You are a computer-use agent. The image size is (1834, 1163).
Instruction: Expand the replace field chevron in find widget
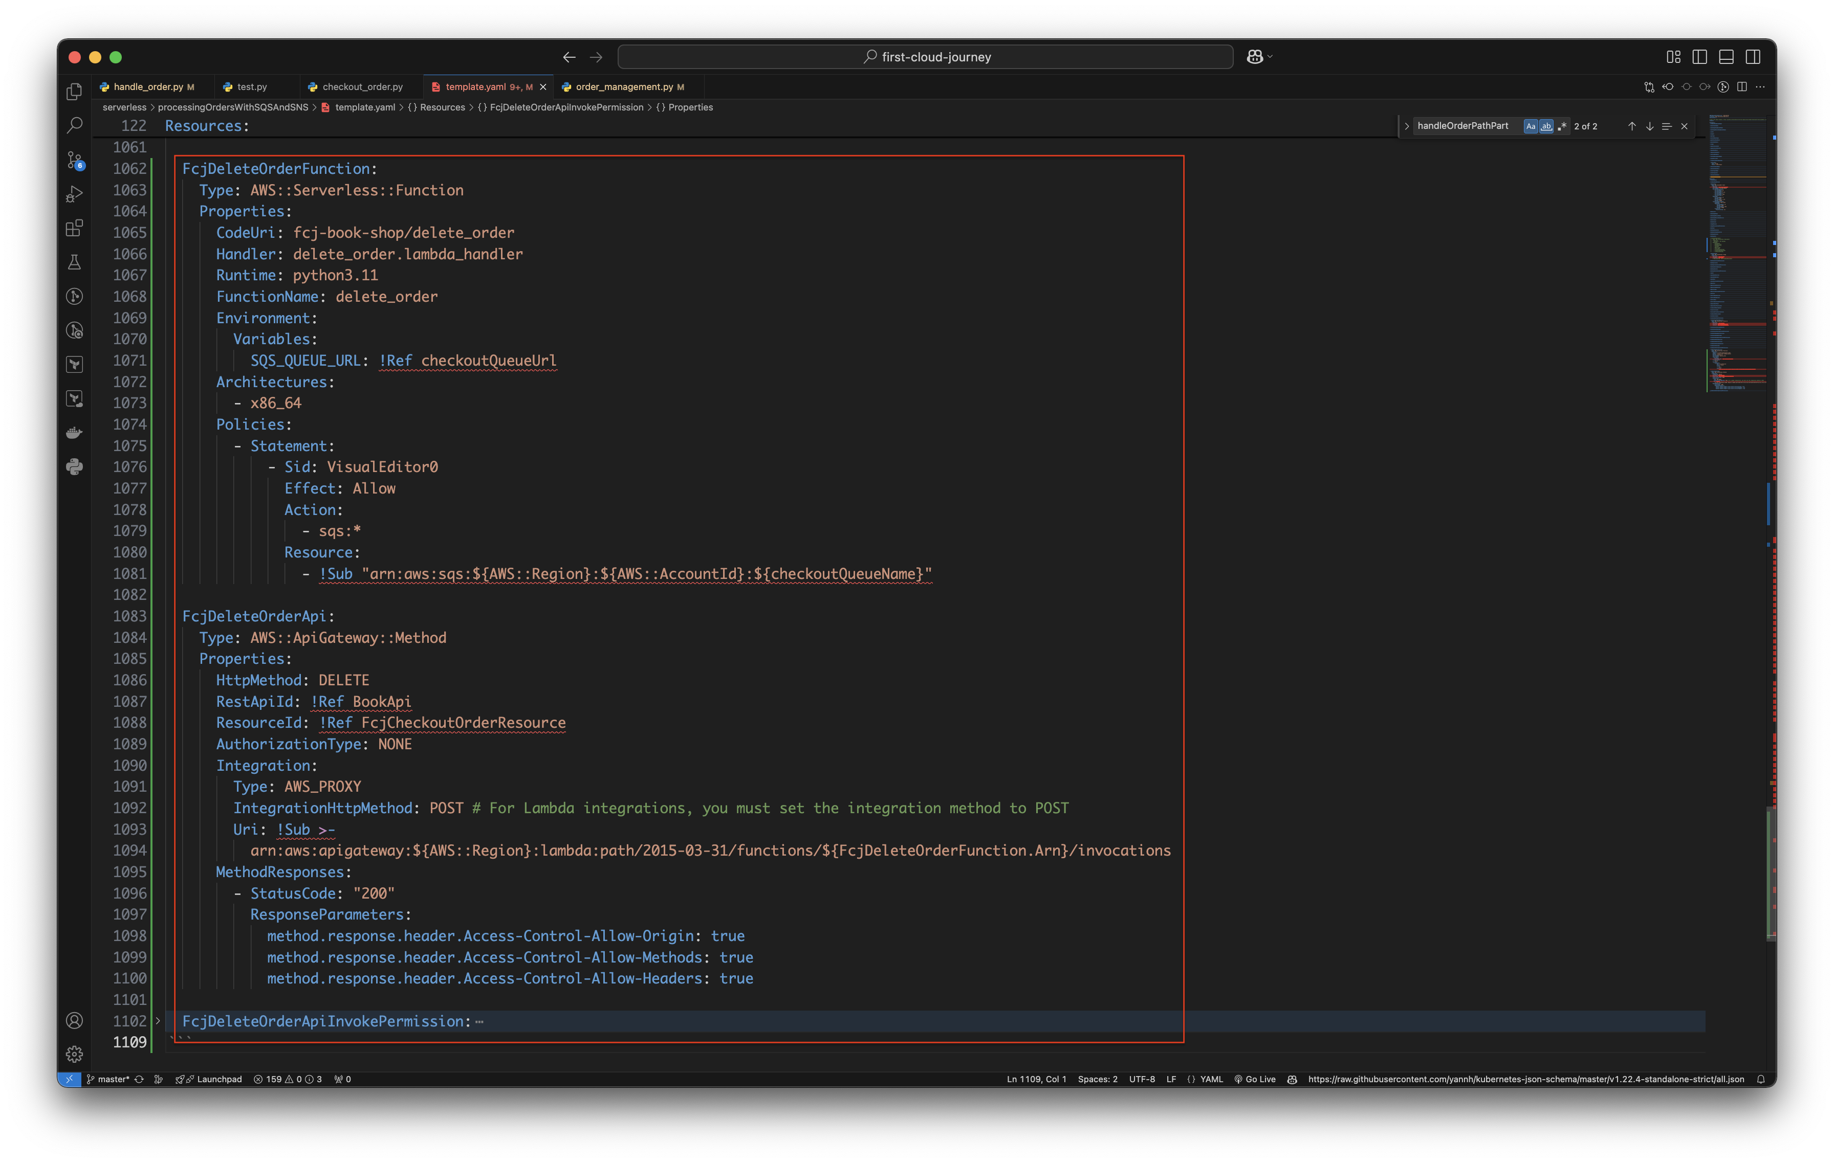(1407, 126)
